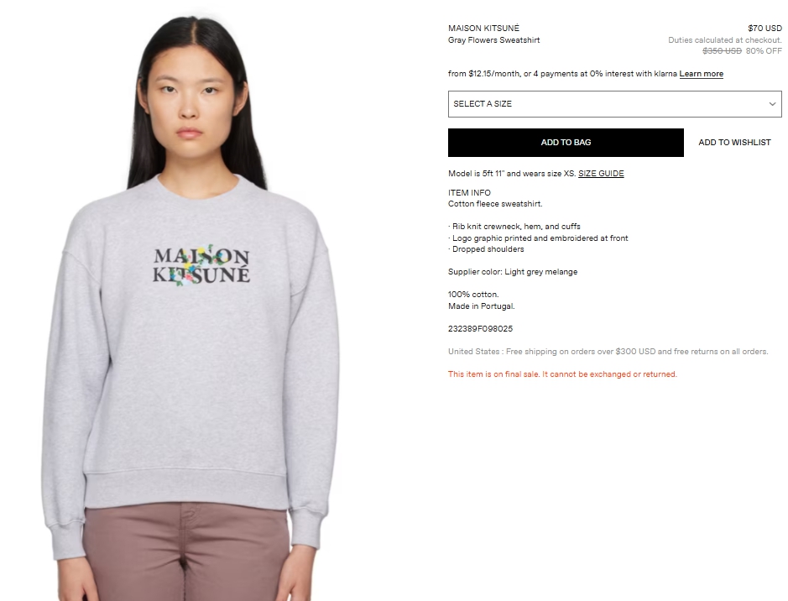788x601 pixels.
Task: Open Klarna Learn more link
Action: pos(701,74)
